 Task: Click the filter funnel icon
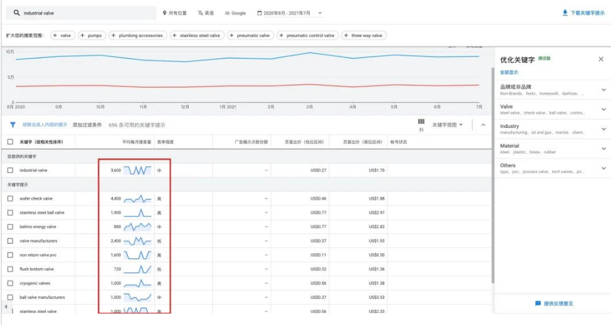[x=12, y=125]
